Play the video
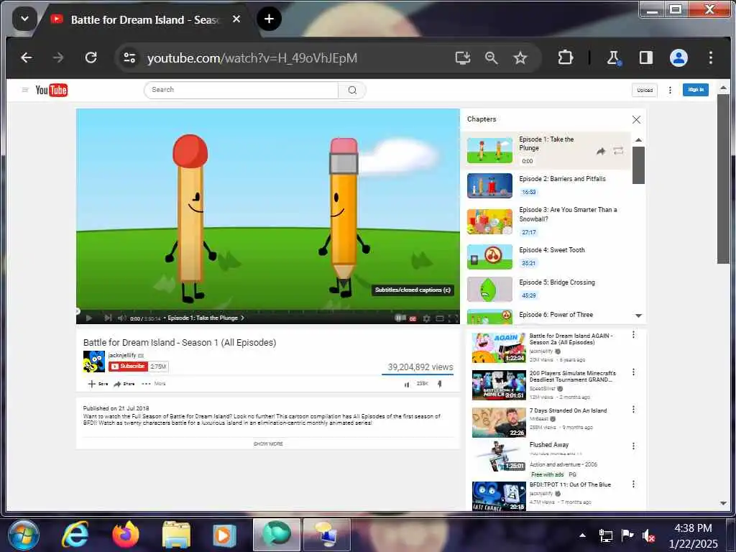 point(89,318)
